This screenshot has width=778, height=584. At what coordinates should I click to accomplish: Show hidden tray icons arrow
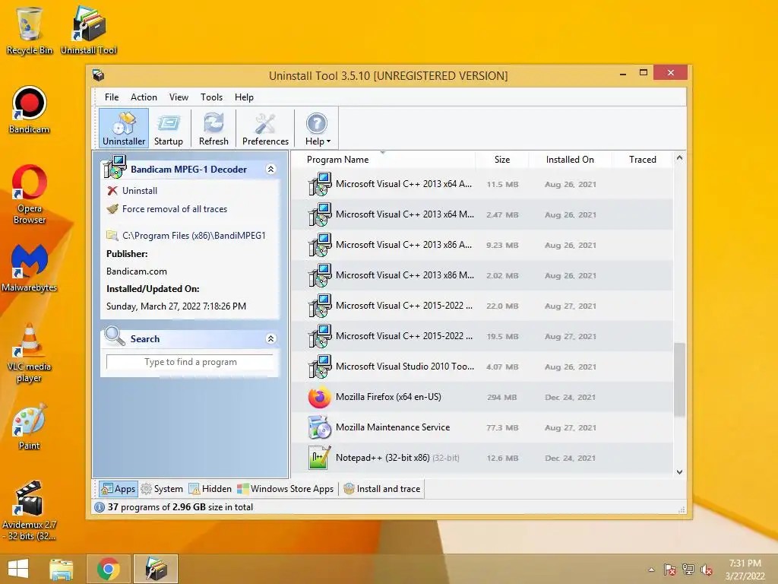(x=651, y=570)
